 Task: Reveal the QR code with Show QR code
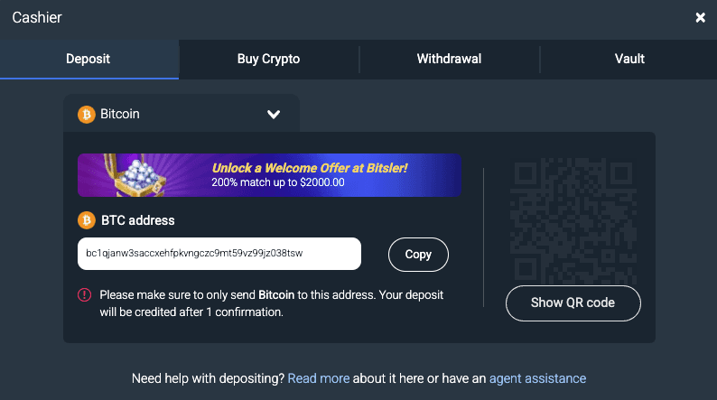[x=573, y=303]
